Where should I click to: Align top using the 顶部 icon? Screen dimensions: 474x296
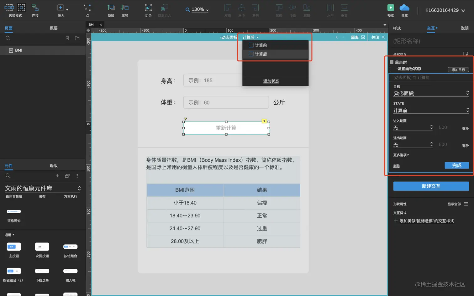[279, 8]
